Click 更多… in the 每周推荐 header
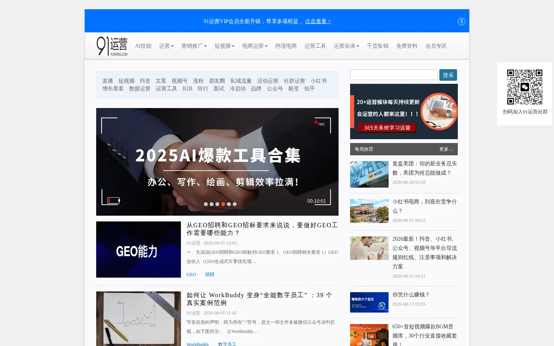Screen dimensions: 554x346 point(446,149)
